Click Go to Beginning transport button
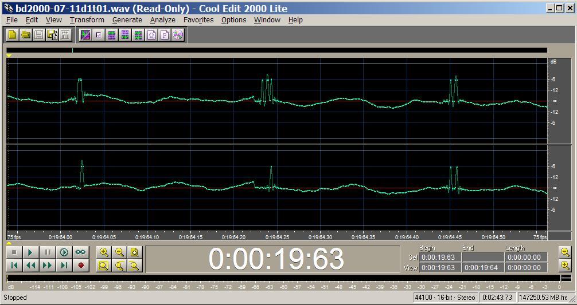Screen dimensions: 577x305 [14, 265]
